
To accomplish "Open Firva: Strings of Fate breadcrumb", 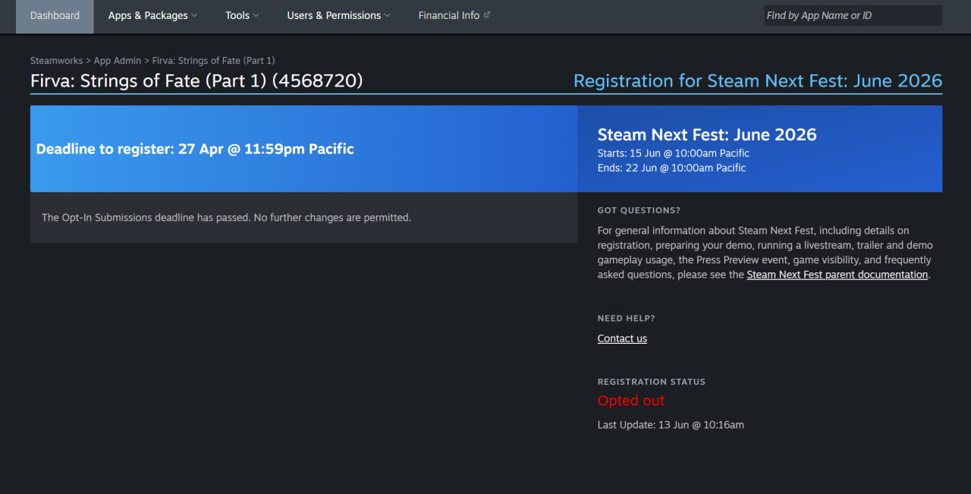I will pyautogui.click(x=214, y=61).
